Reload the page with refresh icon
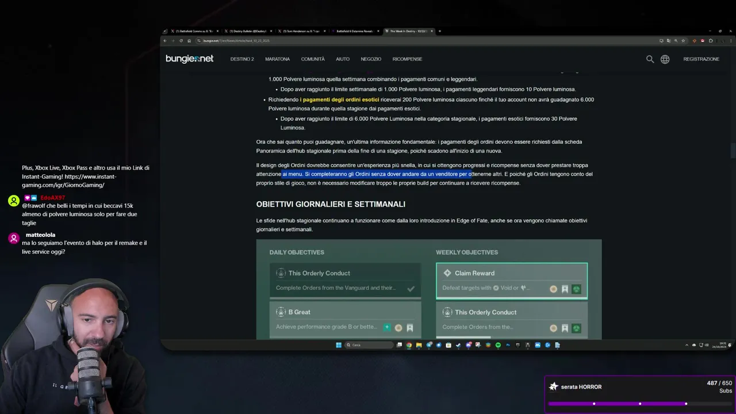The height and width of the screenshot is (414, 736). pyautogui.click(x=181, y=41)
